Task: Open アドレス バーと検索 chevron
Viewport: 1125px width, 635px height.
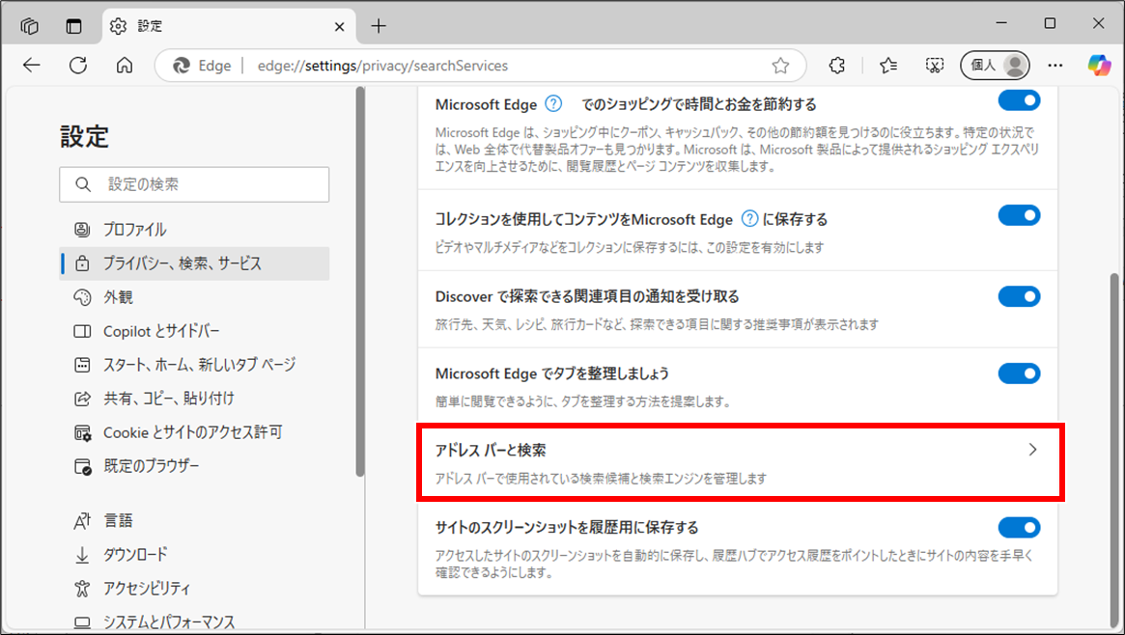Action: [x=1032, y=450]
